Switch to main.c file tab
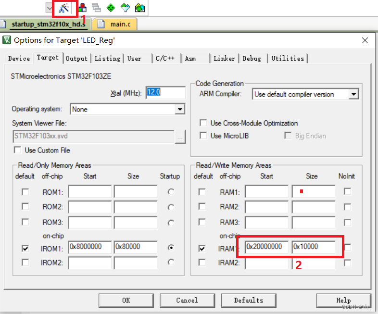This screenshot has height=314, width=378. pos(115,25)
